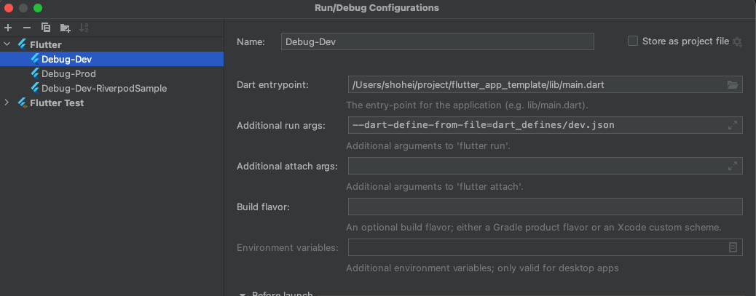Image resolution: width=756 pixels, height=296 pixels.
Task: Open the Store as project file settings gear
Action: click(737, 42)
